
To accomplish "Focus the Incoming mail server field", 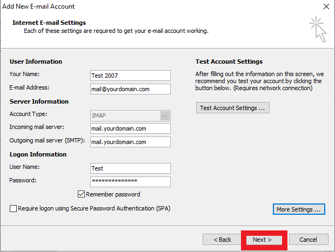I will [130, 128].
